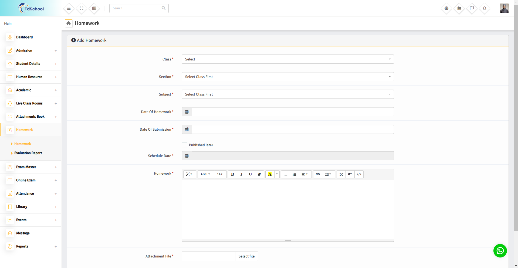Screen dimensions: 518x268
Task: Open Evaluation Report submenu item
Action: pos(28,153)
